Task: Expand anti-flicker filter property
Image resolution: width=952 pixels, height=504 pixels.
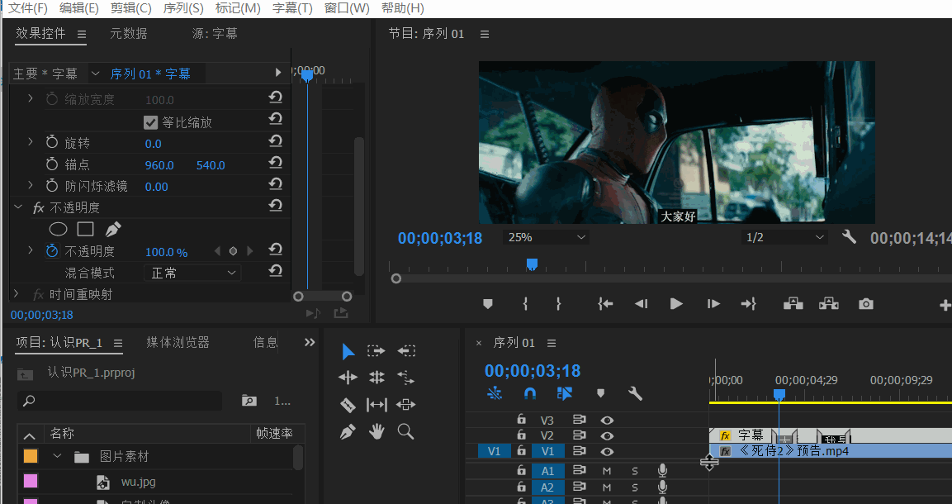Action: 31,185
